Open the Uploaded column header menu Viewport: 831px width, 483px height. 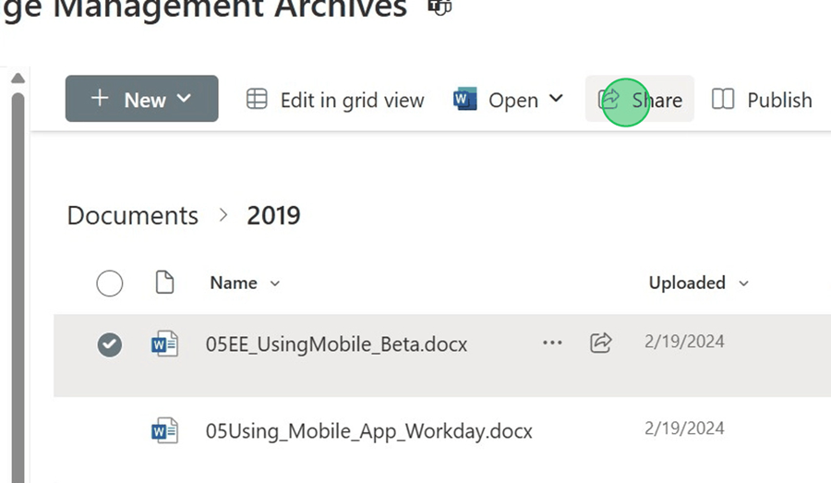click(698, 283)
